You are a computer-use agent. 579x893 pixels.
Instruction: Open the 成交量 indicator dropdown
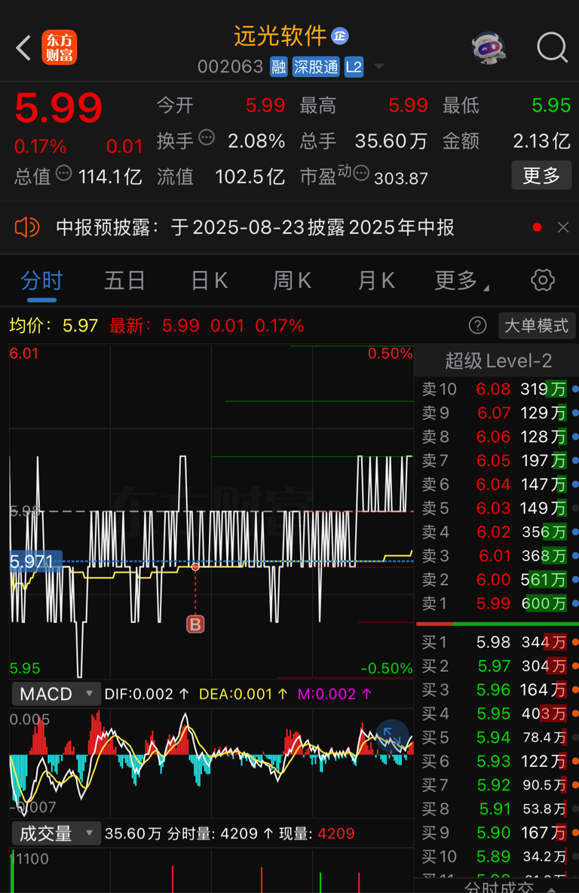click(56, 833)
